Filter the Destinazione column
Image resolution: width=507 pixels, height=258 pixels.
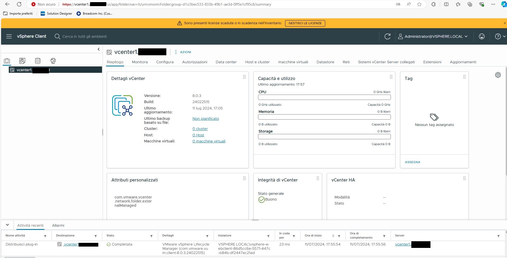pos(96,236)
